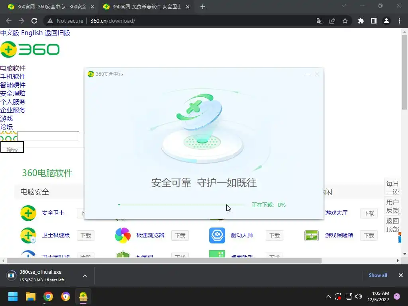Open the 卫士极速版 product icon
The width and height of the screenshot is (408, 306).
pos(28,235)
